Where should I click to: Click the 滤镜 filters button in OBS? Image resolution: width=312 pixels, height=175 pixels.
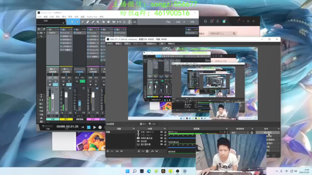click(152, 124)
